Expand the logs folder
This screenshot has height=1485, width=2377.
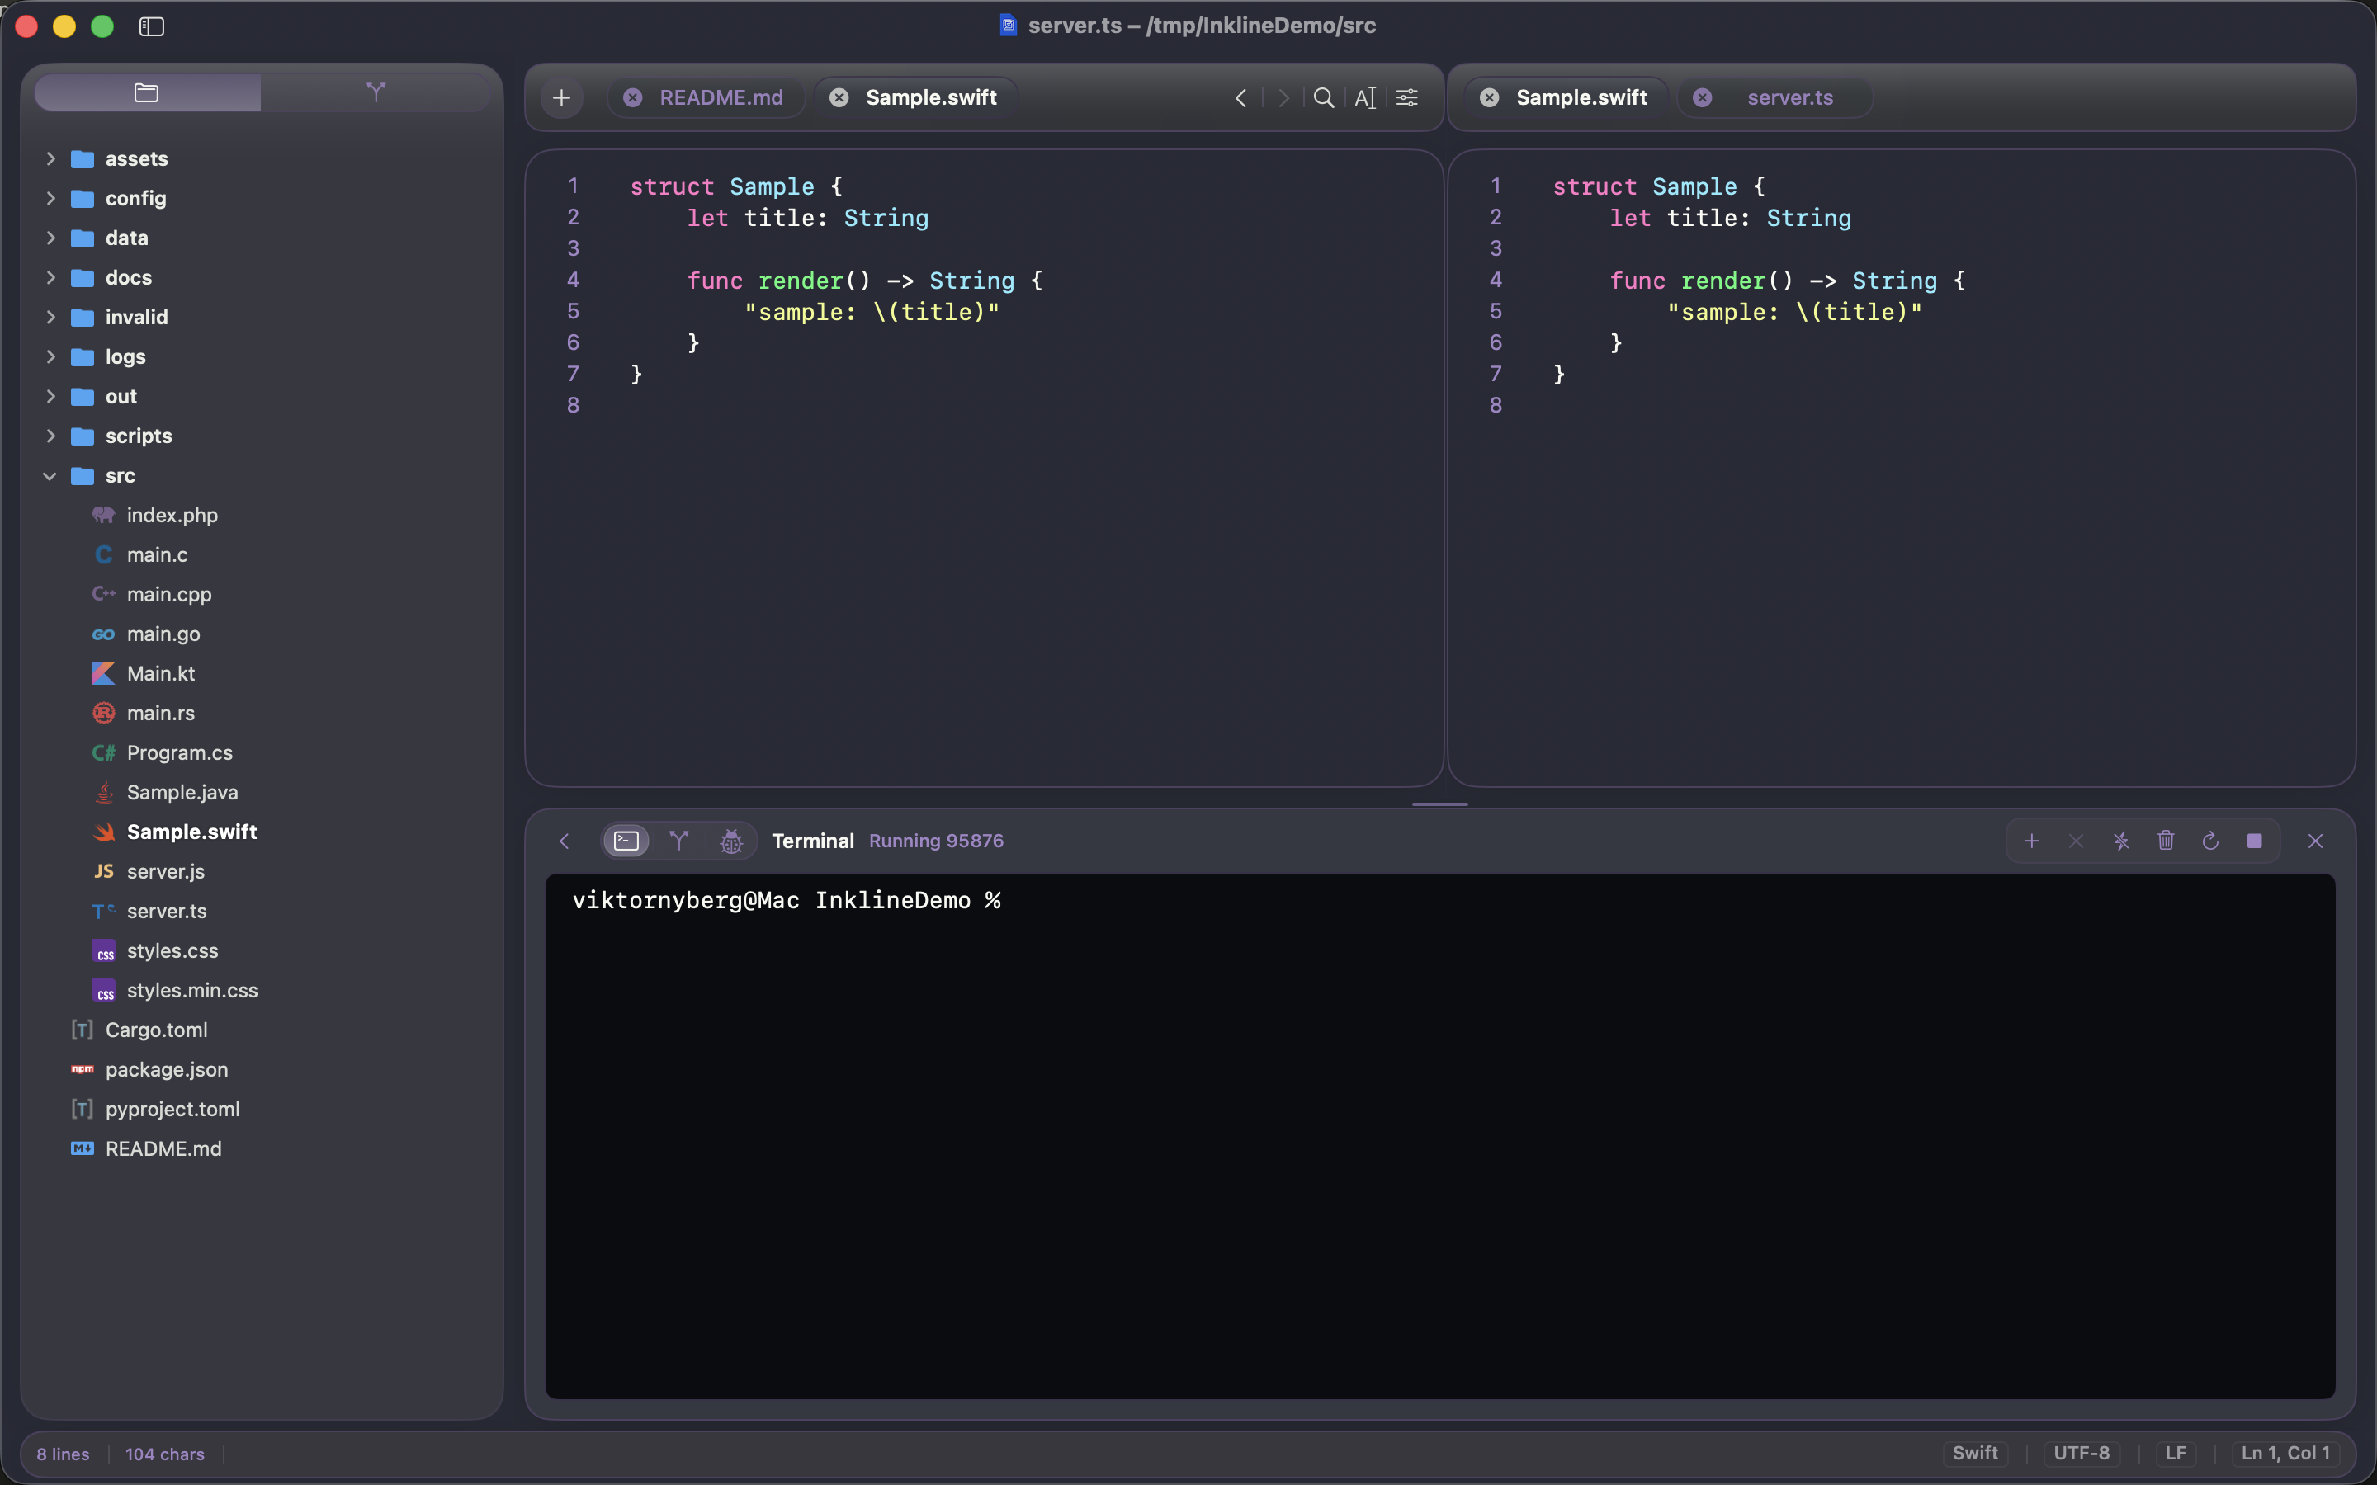51,356
